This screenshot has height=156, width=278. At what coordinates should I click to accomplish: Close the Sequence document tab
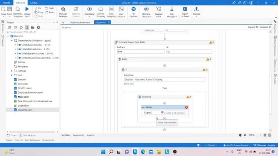pos(109,22)
